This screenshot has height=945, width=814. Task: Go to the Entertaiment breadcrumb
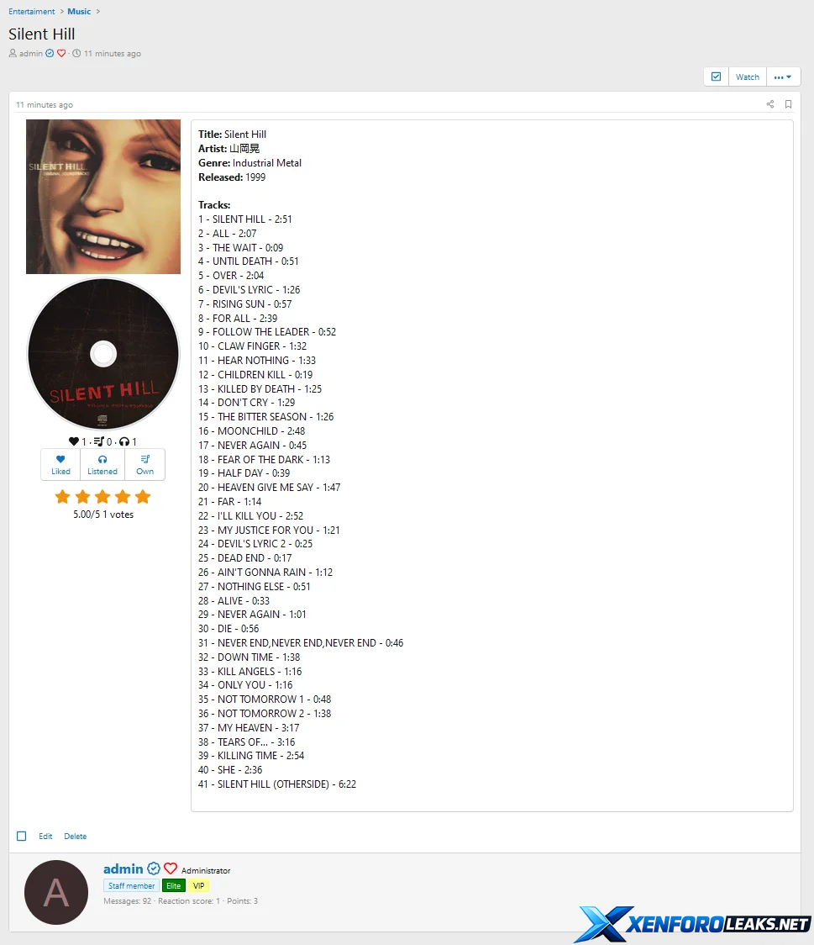31,12
